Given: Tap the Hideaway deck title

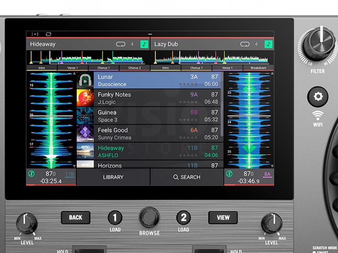Looking at the screenshot, I should (43, 44).
